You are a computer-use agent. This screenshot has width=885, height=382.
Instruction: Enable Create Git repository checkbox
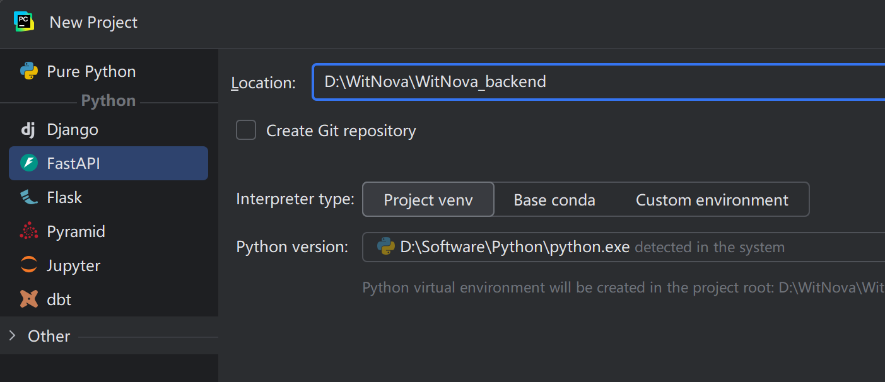coord(246,130)
